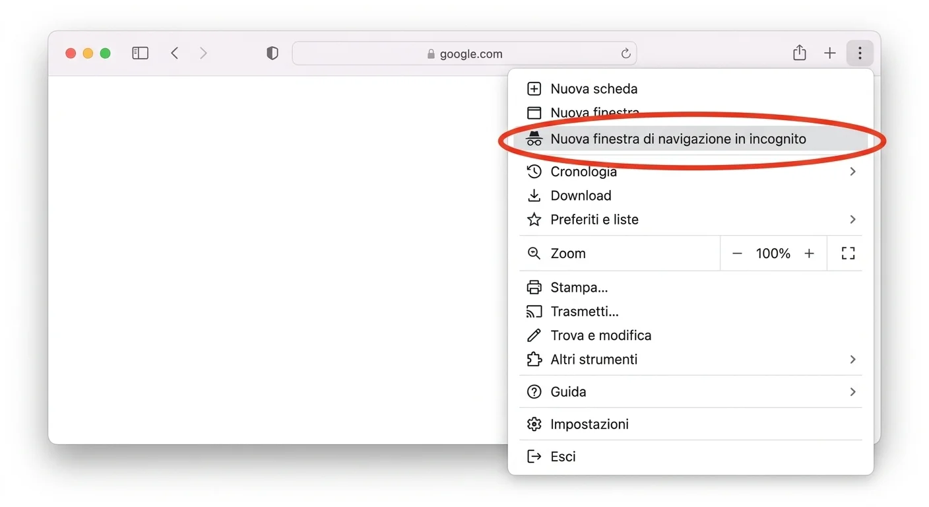This screenshot has width=929, height=507.
Task: Expand Altri strumenti chevron arrow
Action: 852,360
